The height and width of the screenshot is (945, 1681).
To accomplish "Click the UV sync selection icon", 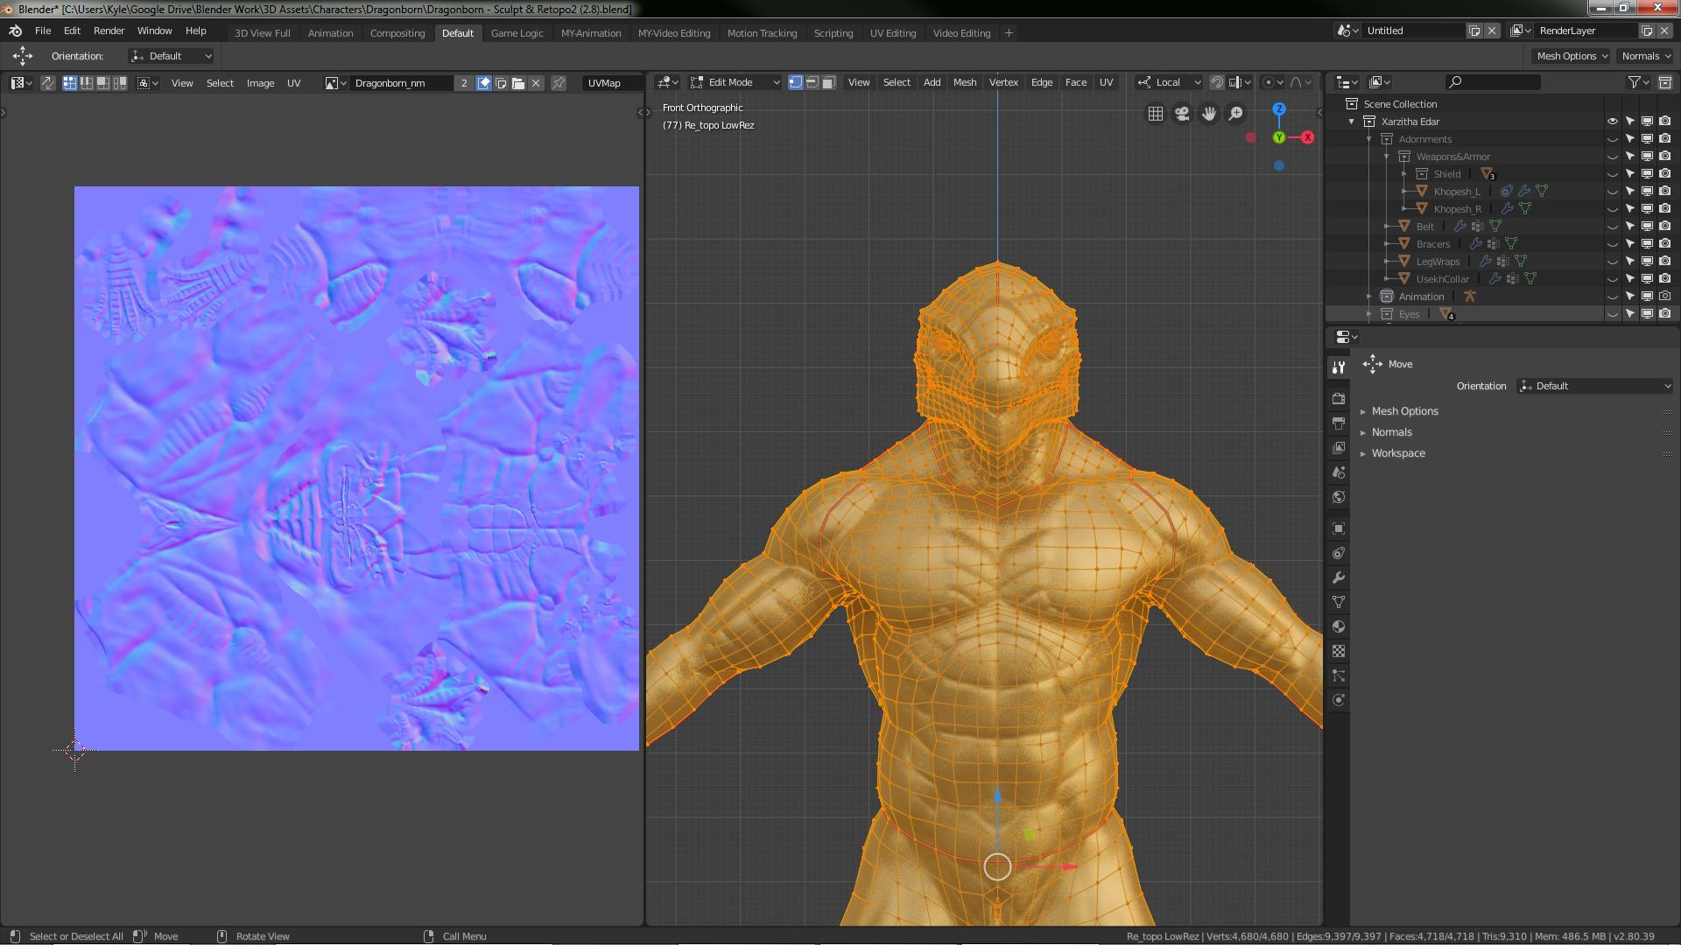I will pyautogui.click(x=48, y=82).
